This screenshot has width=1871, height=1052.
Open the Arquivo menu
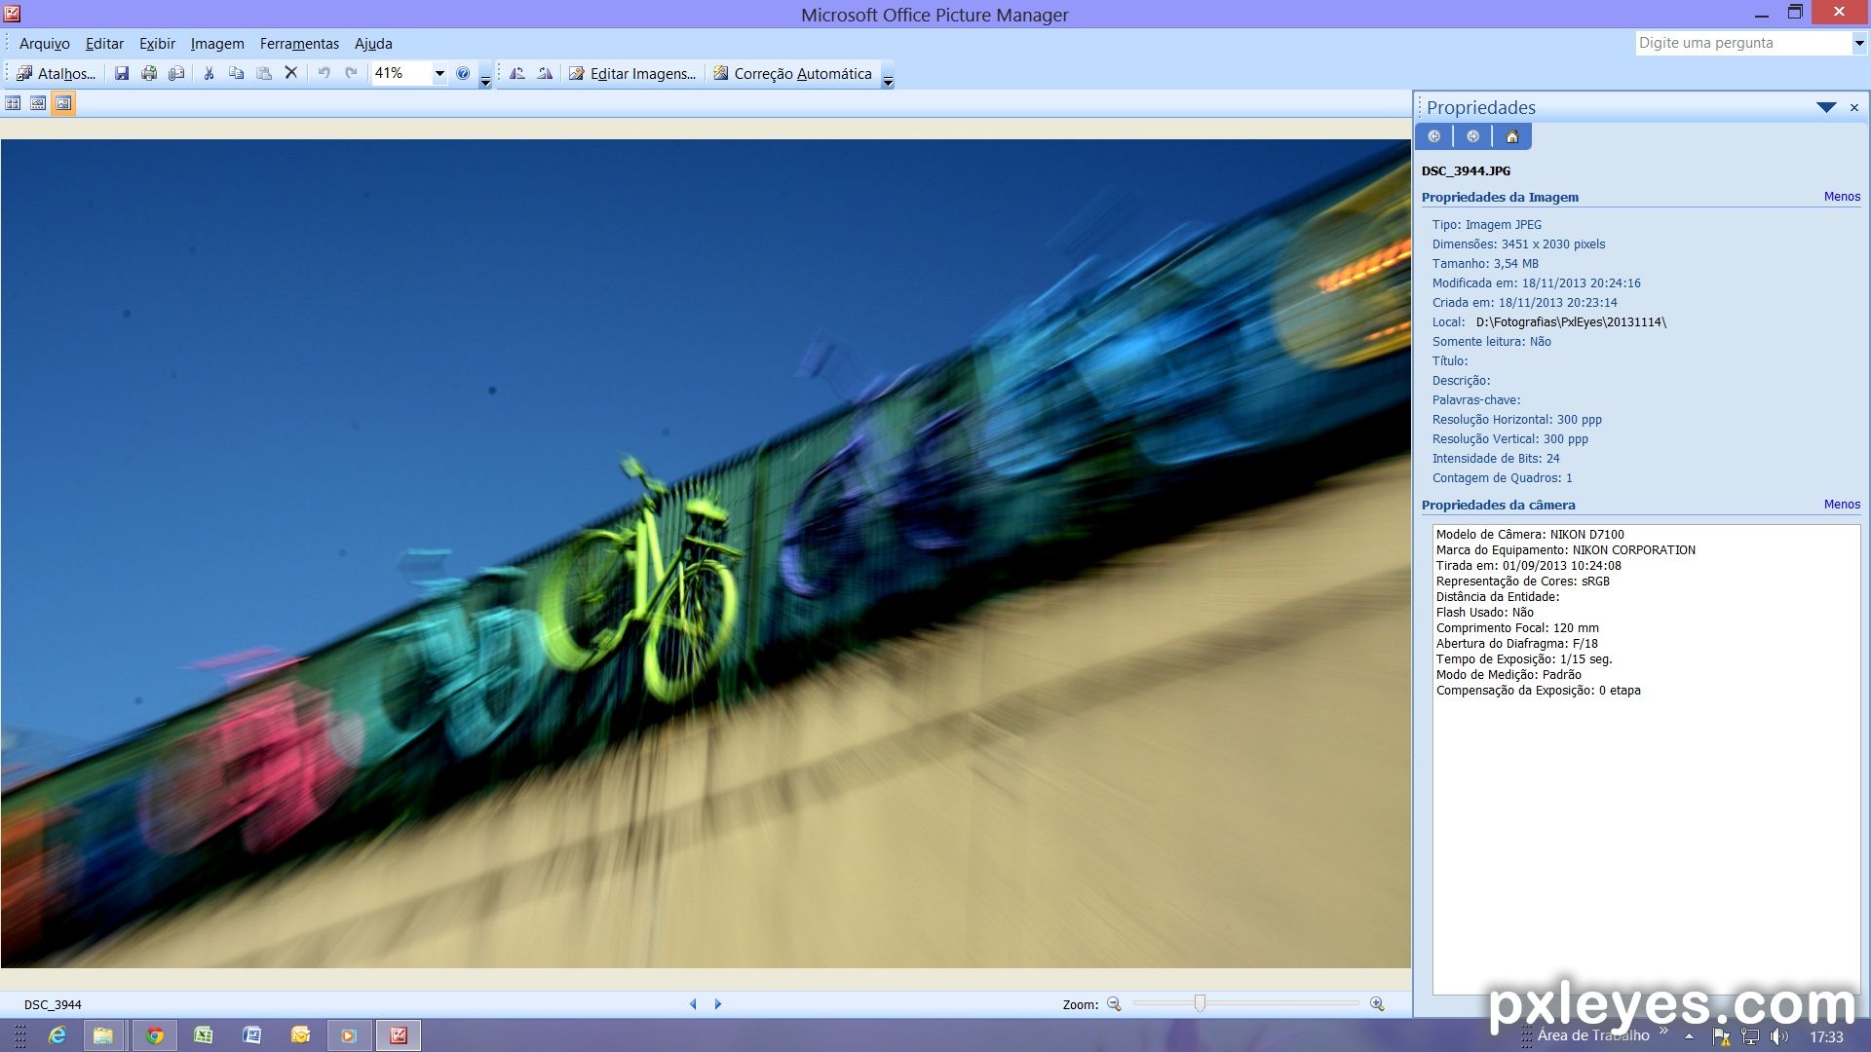coord(45,44)
